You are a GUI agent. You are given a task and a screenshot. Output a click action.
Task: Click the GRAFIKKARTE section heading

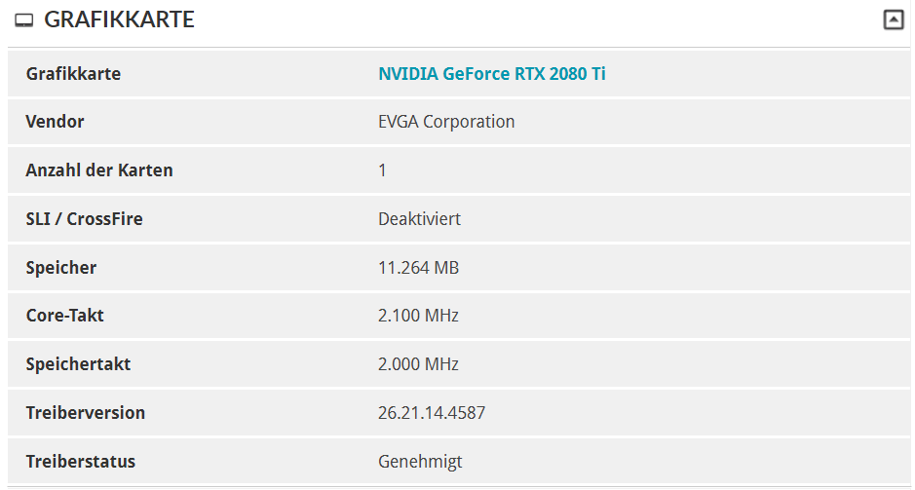[119, 19]
